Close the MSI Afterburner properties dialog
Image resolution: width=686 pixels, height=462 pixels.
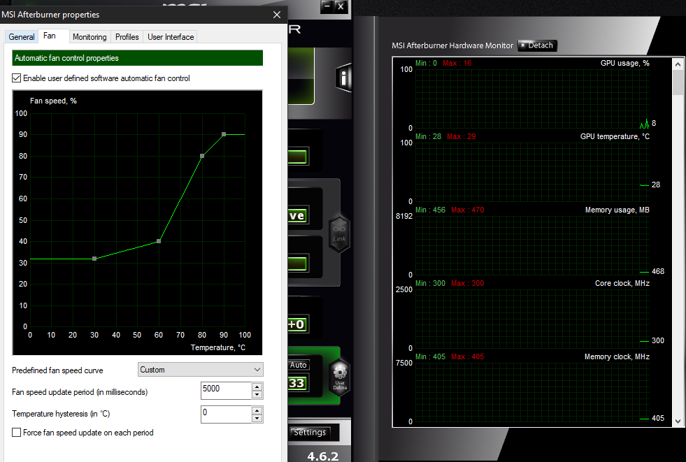coord(277,15)
